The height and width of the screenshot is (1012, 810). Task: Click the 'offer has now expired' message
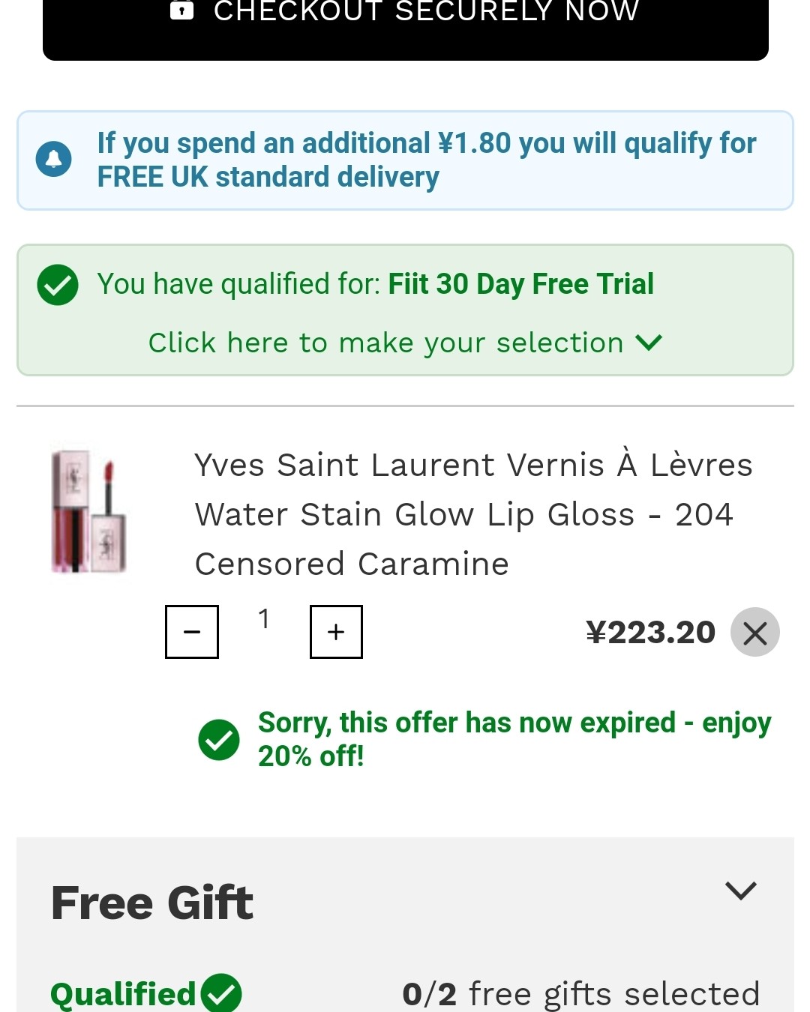pyautogui.click(x=514, y=739)
